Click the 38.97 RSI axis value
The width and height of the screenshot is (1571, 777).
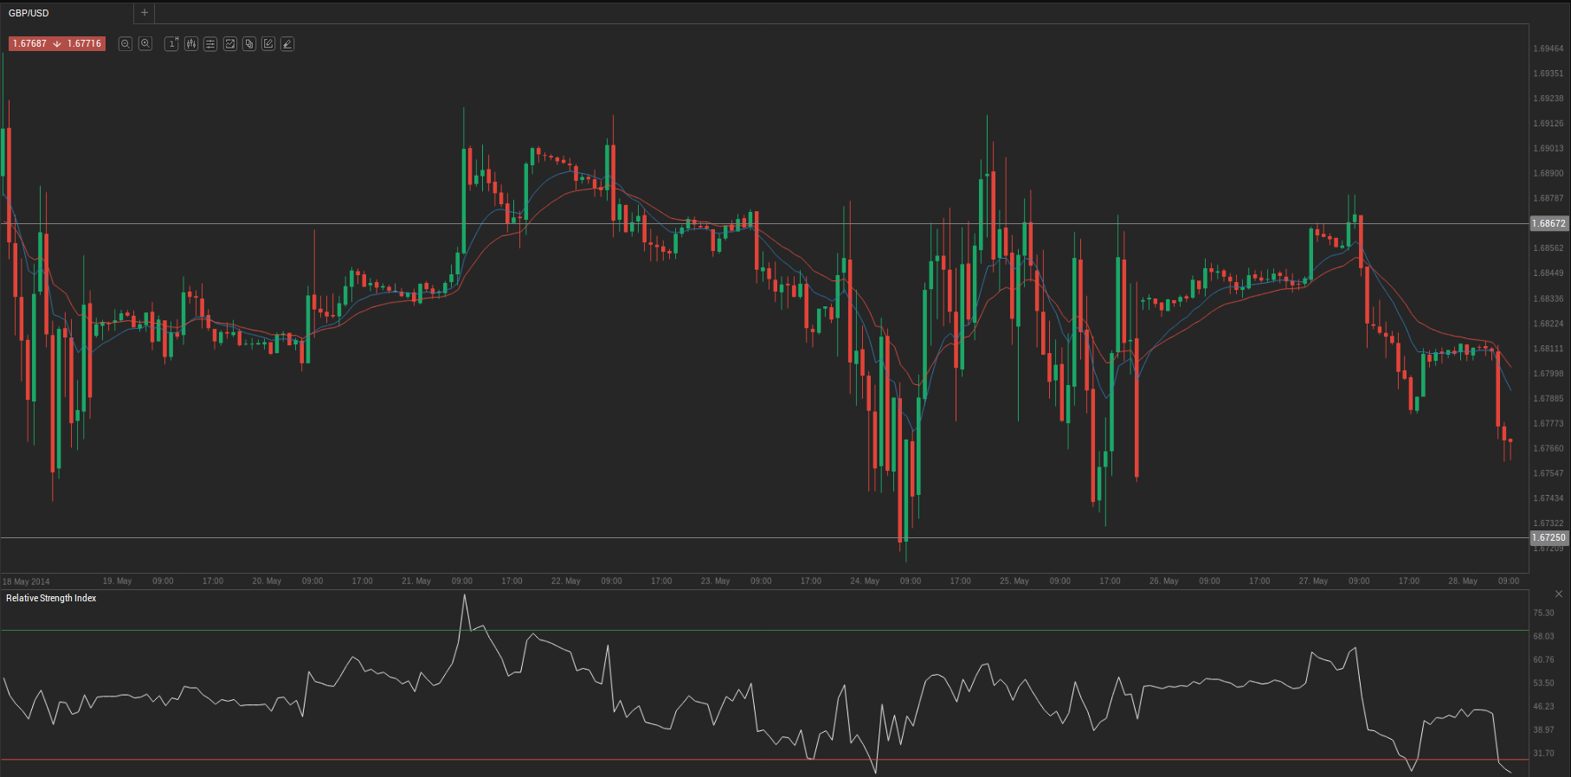pos(1543,729)
